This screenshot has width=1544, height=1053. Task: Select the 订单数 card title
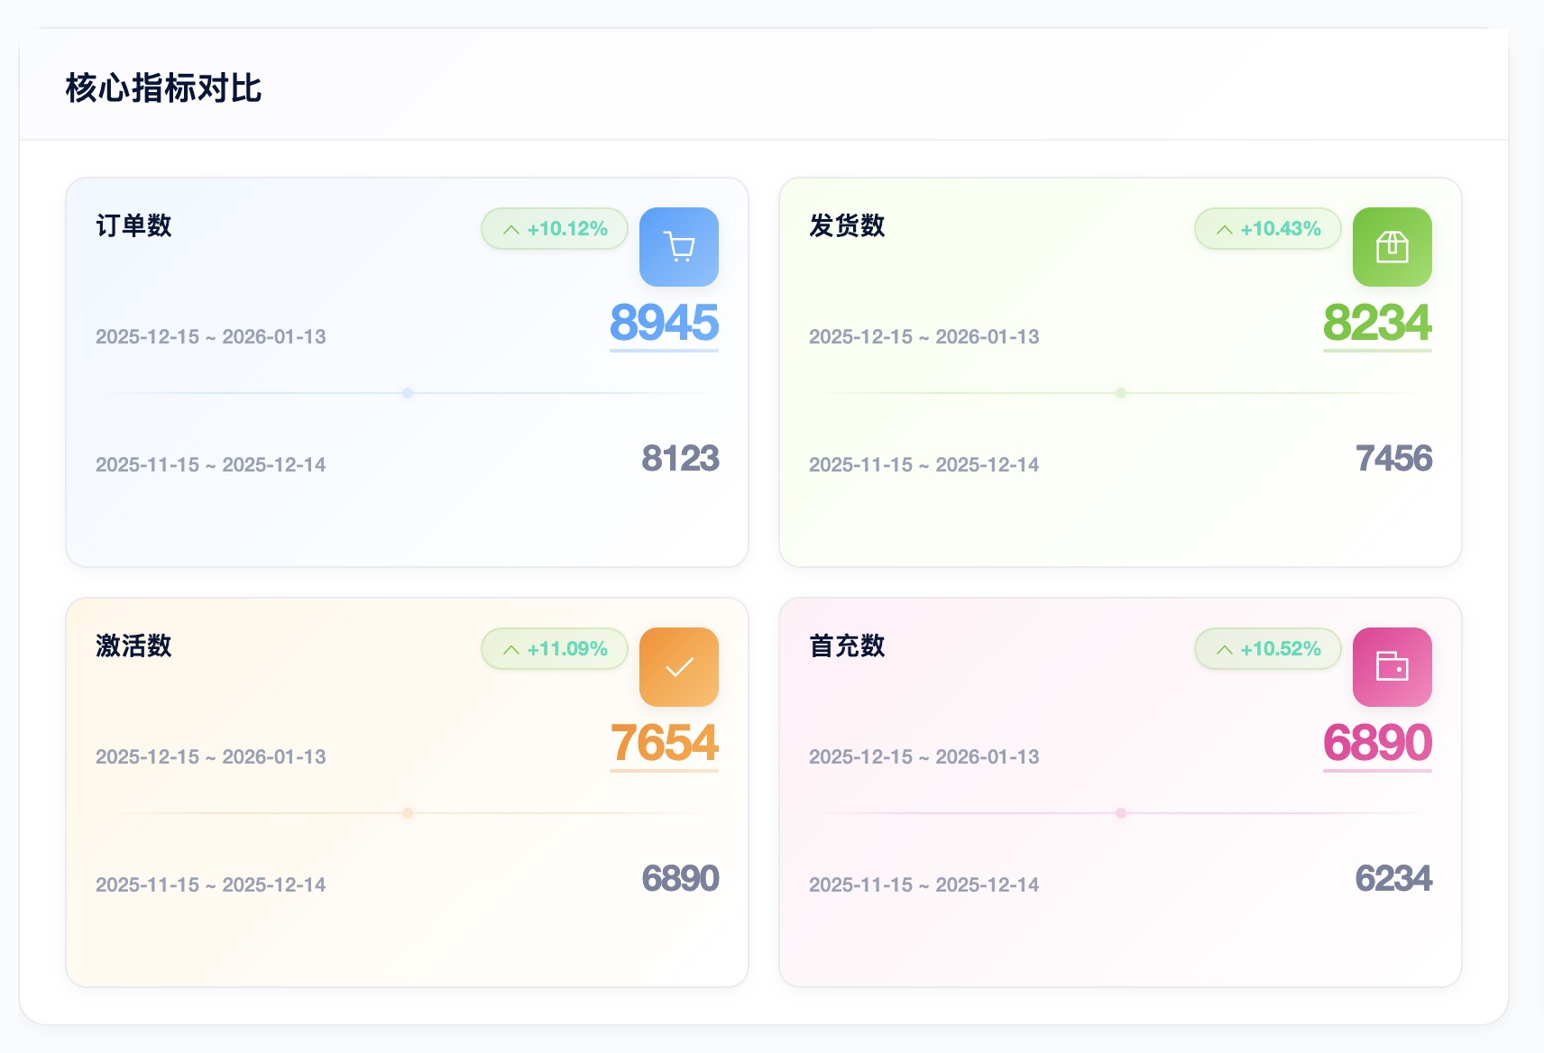point(133,227)
